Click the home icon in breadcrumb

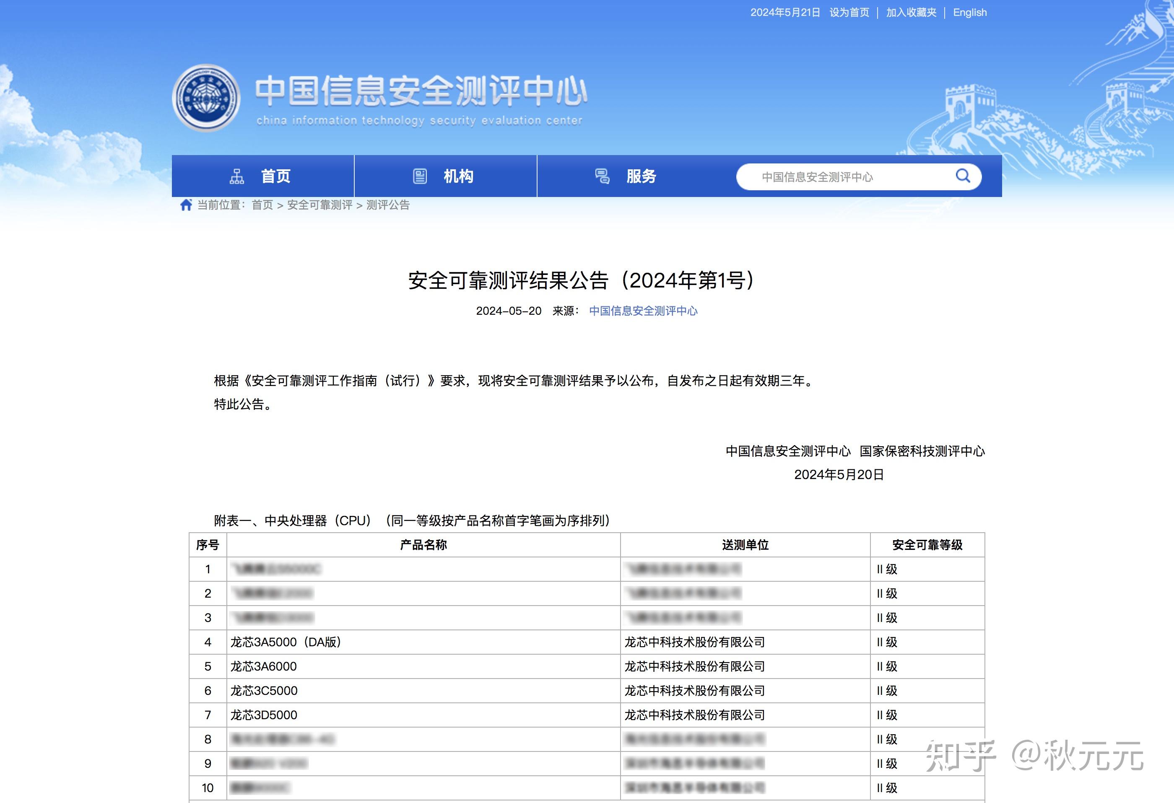186,205
